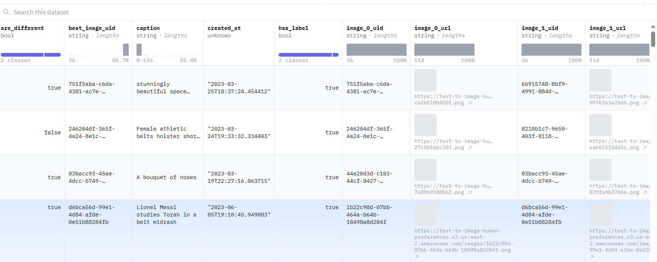The width and height of the screenshot is (657, 262).
Task: Select the 'Lionel Messi studies Torah' caption cell
Action: 166,215
